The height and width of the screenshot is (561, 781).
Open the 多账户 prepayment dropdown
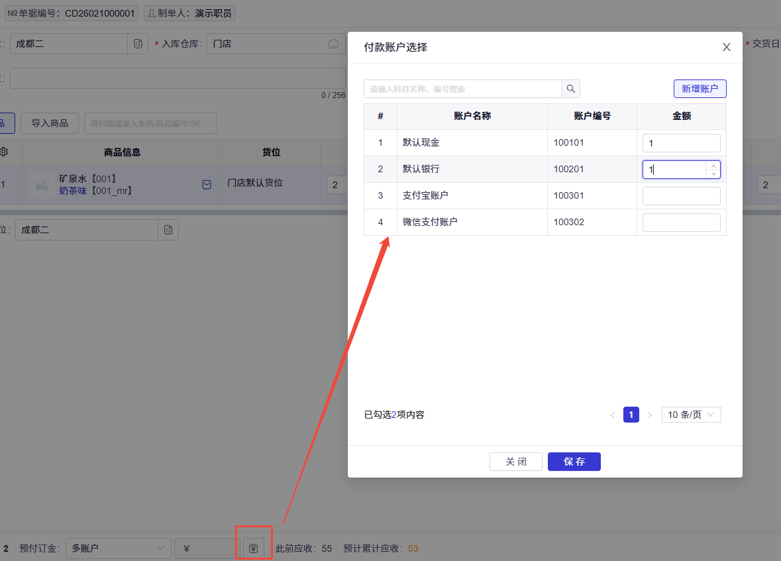coord(118,548)
